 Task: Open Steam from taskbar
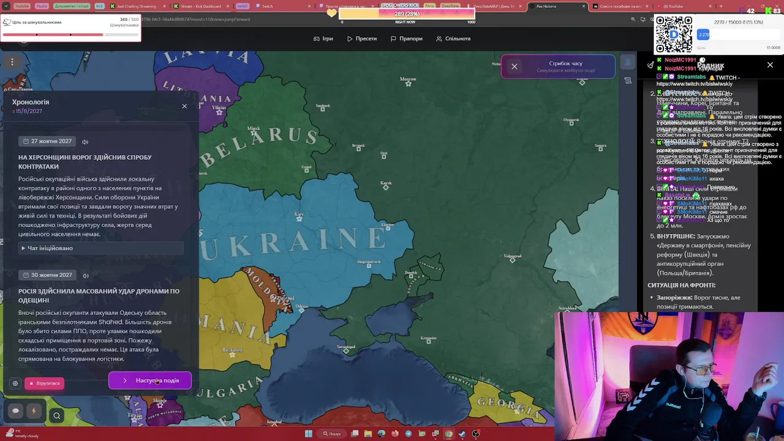coord(462,434)
